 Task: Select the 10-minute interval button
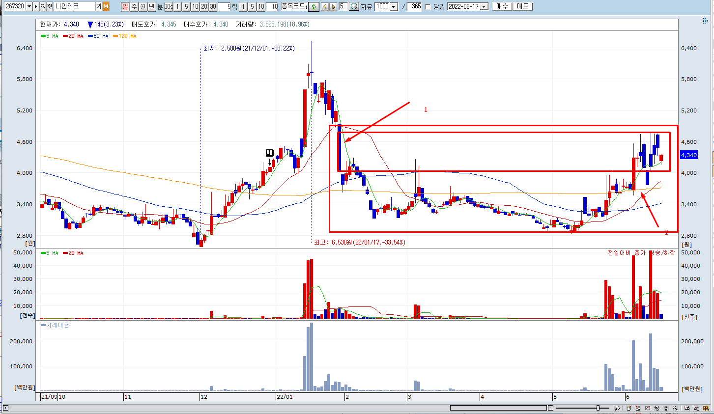coord(195,6)
